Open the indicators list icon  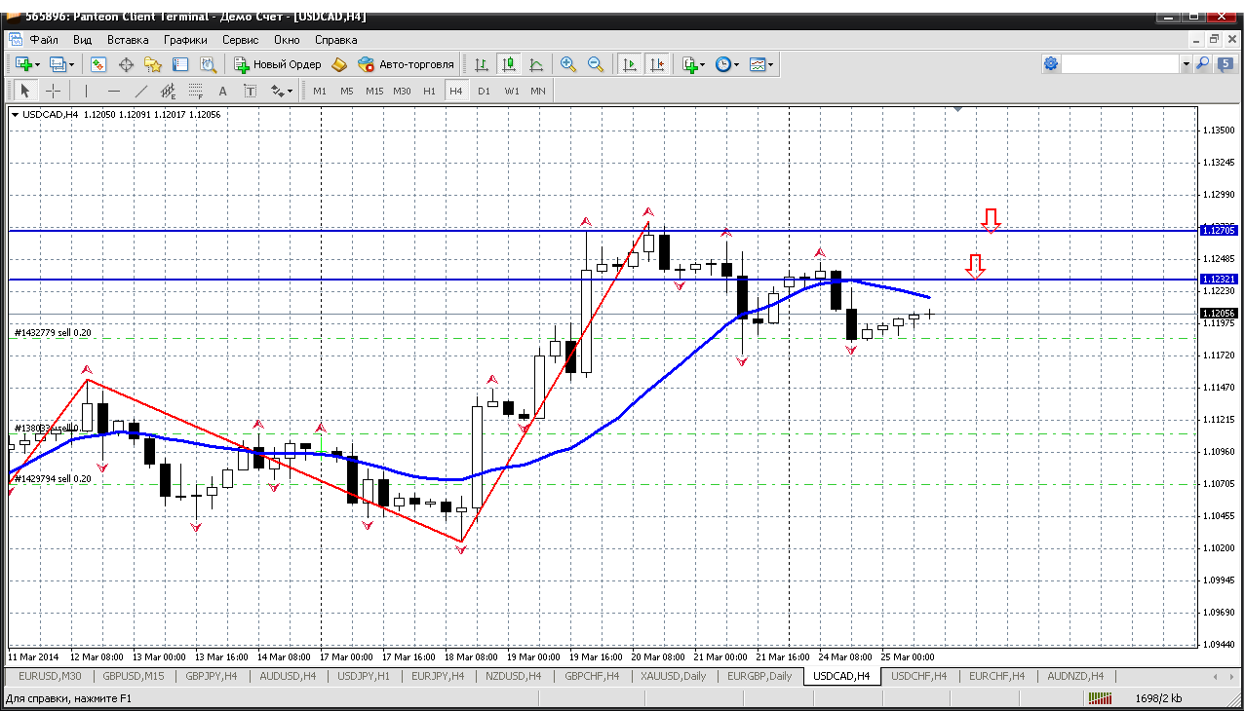pos(689,64)
